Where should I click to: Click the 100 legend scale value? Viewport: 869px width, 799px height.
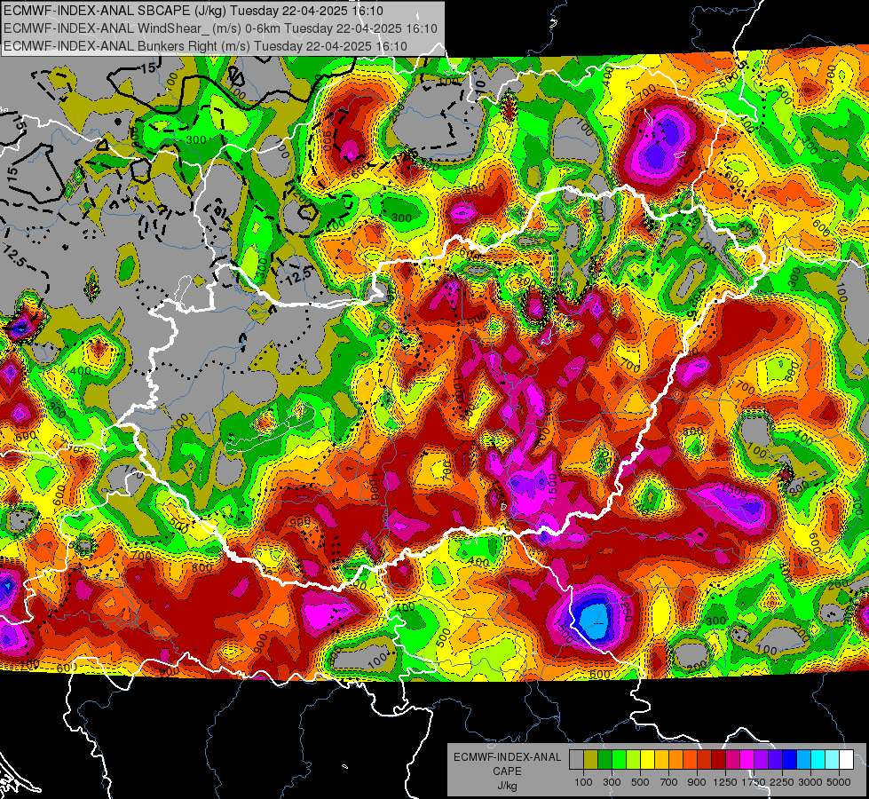[583, 782]
